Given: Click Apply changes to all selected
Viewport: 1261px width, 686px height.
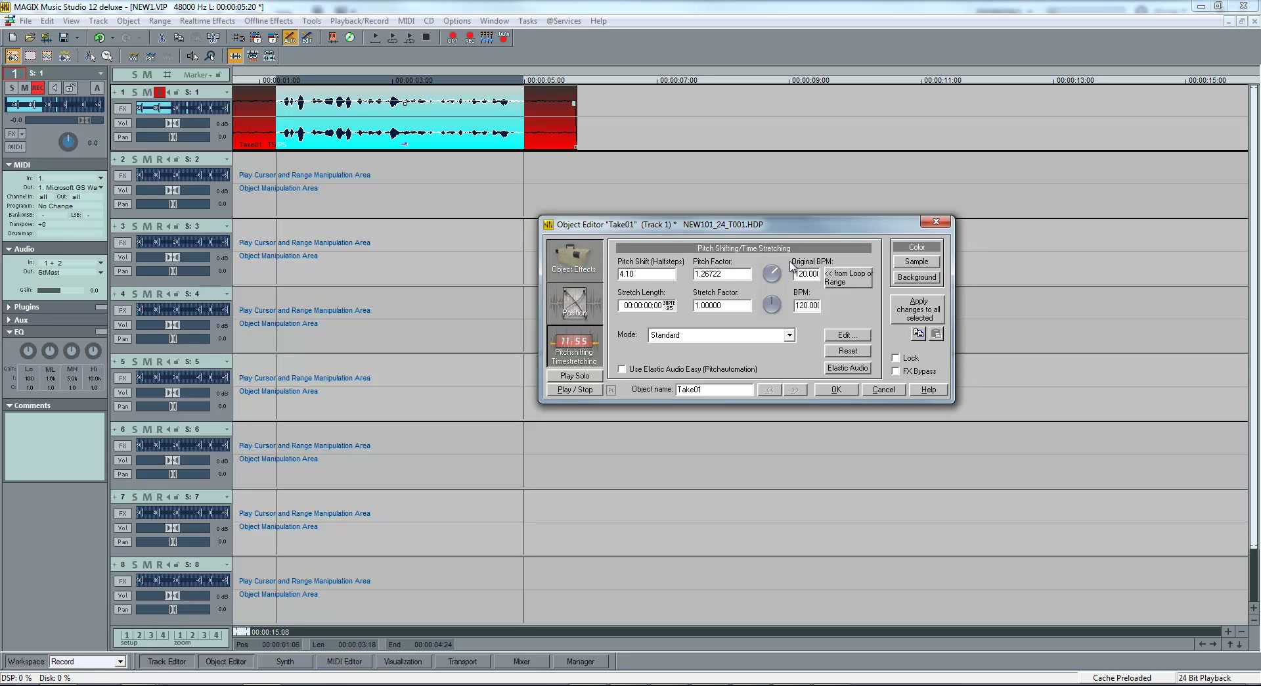Looking at the screenshot, I should pyautogui.click(x=918, y=309).
